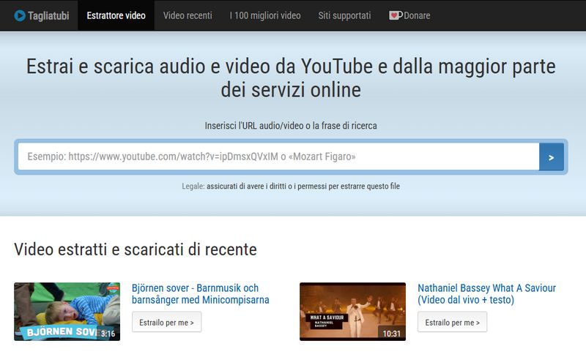The width and height of the screenshot is (586, 357).
Task: Click the 10:31 duration badge
Action: coord(391,334)
